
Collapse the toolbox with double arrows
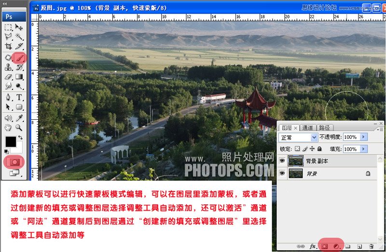pyautogui.click(x=4, y=4)
